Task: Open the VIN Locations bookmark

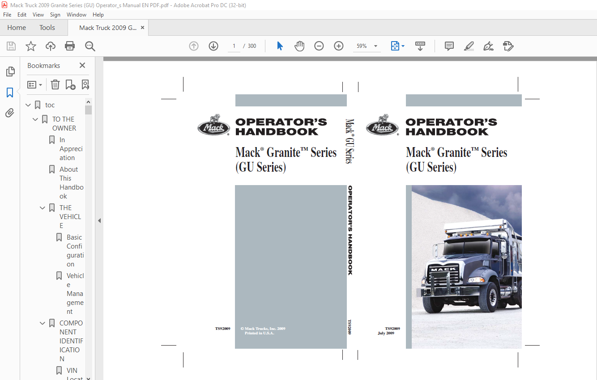Action: 74,375
